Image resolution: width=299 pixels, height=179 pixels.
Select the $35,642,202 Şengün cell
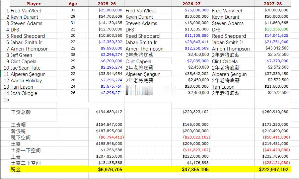click(x=197, y=74)
